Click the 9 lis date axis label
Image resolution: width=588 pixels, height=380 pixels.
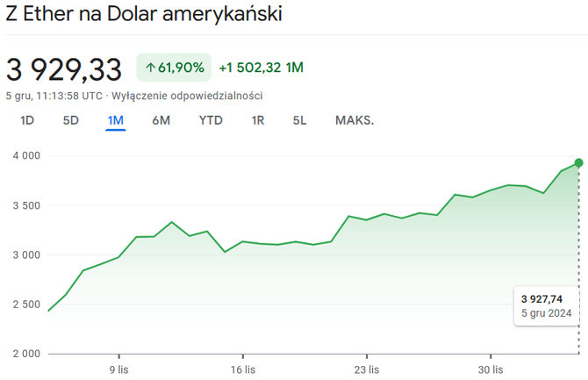pos(120,369)
